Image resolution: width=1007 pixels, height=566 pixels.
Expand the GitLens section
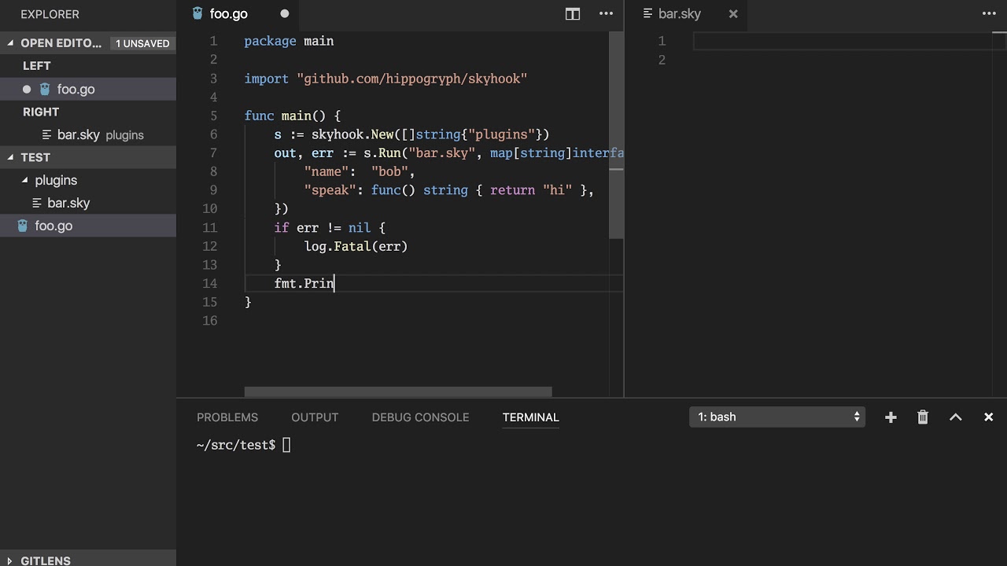[x=11, y=560]
